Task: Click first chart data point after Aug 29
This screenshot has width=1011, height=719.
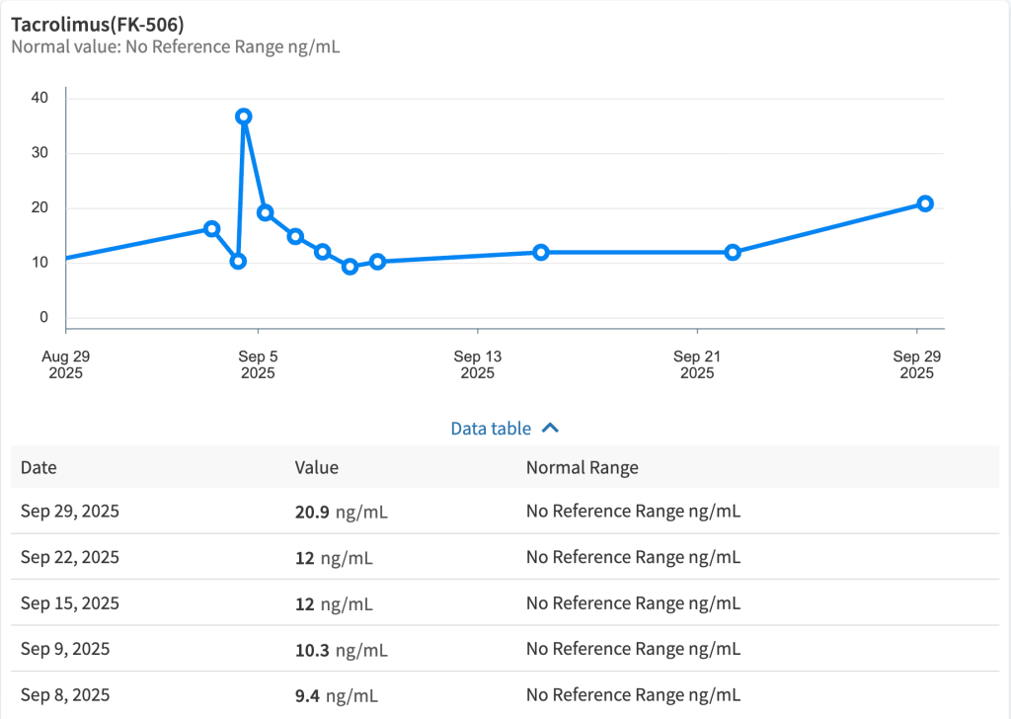Action: [x=211, y=228]
